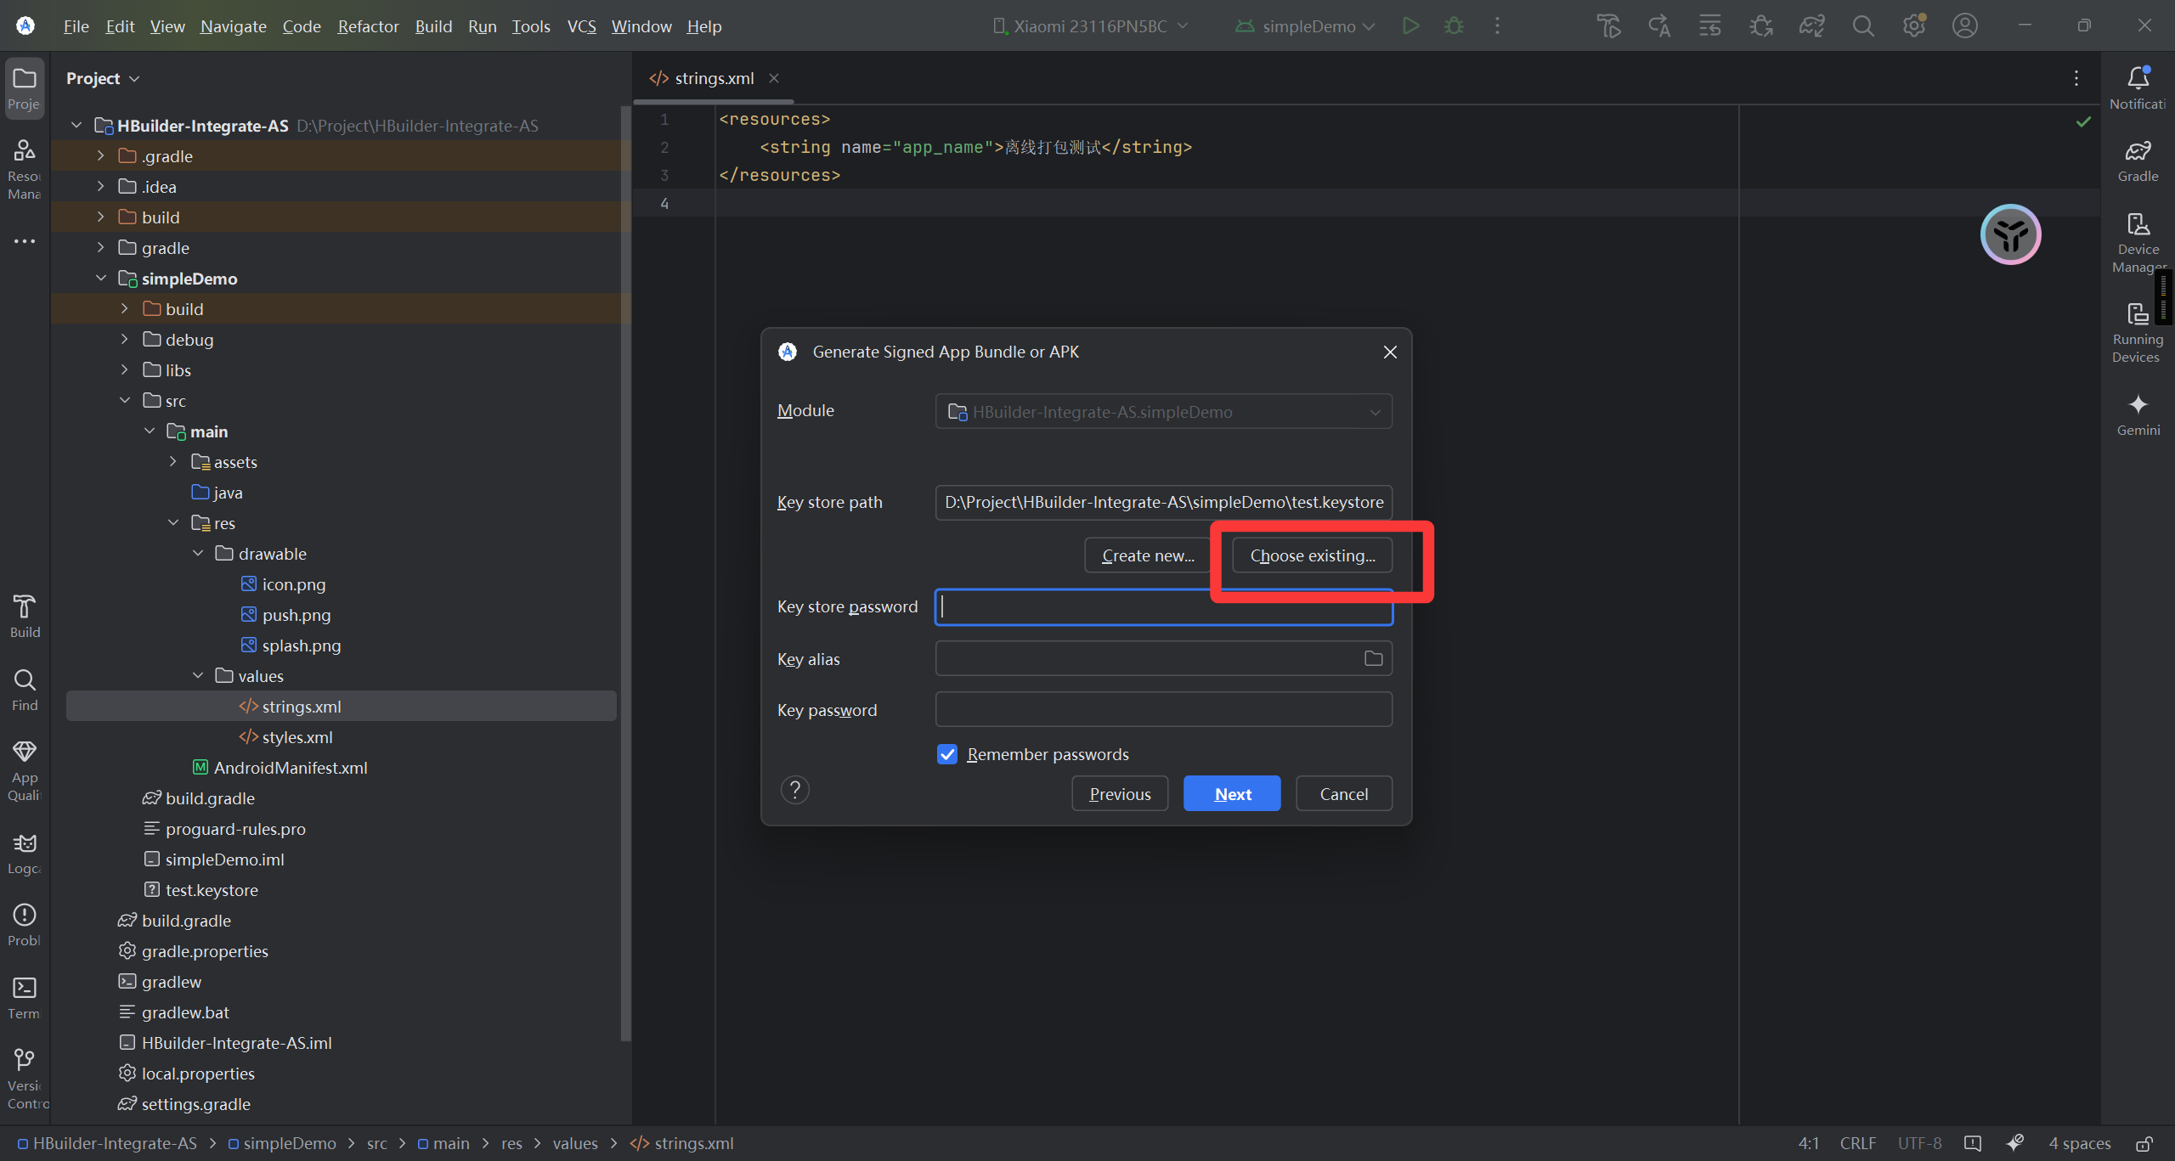Open the account profile icon
This screenshot has width=2175, height=1161.
[1964, 26]
